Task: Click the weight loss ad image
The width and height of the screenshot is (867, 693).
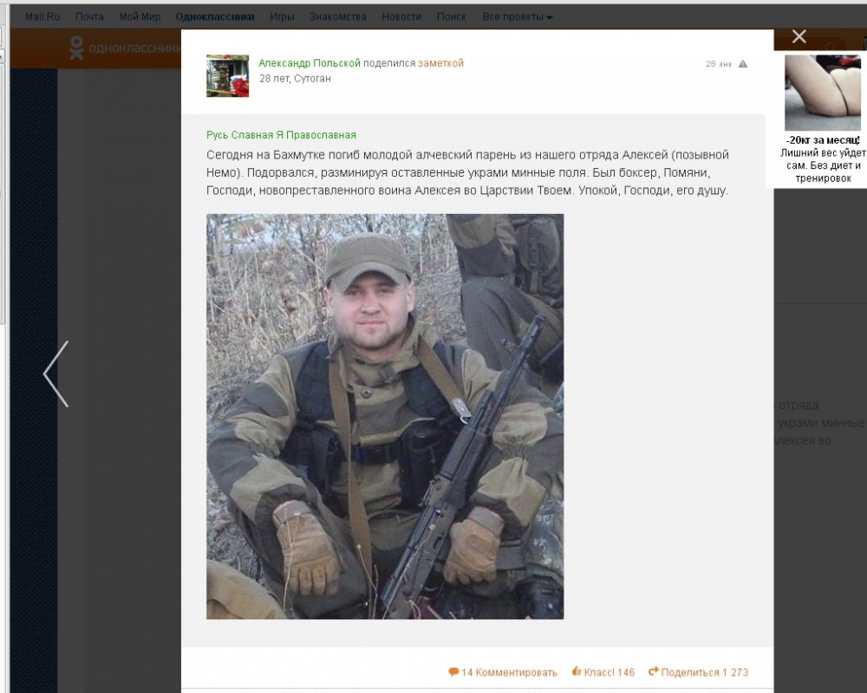Action: pyautogui.click(x=823, y=93)
